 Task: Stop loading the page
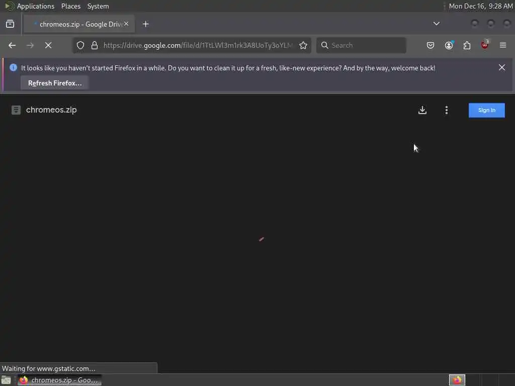48,45
